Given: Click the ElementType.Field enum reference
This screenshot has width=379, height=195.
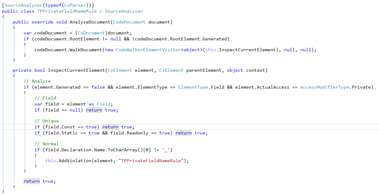Looking at the screenshot, I should tap(201, 87).
